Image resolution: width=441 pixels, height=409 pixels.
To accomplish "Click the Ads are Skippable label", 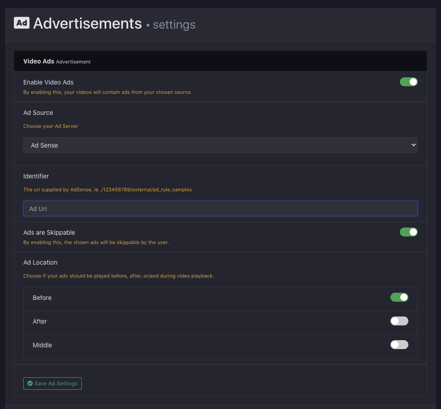I will pos(49,232).
